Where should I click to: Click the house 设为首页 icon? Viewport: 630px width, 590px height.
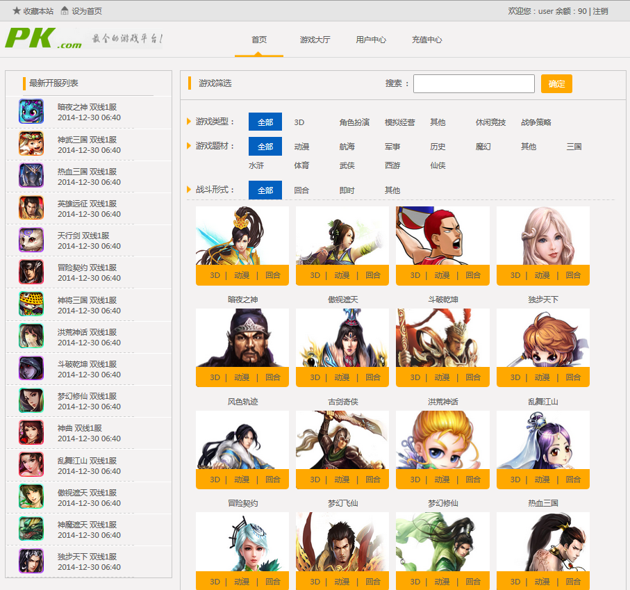click(65, 11)
